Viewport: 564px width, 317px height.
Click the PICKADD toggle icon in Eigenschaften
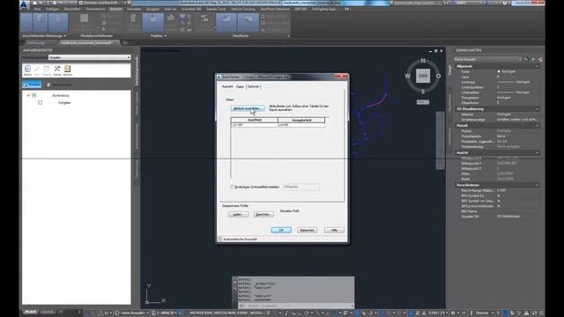[x=526, y=59]
